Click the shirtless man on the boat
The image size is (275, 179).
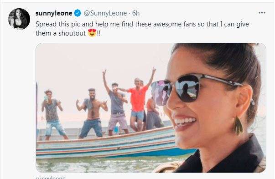coord(91,114)
